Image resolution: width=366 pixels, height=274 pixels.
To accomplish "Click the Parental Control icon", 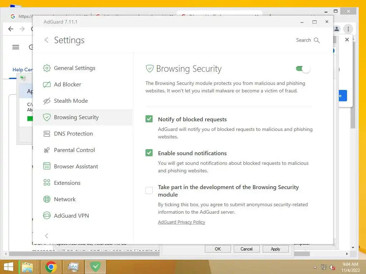I will 47,150.
